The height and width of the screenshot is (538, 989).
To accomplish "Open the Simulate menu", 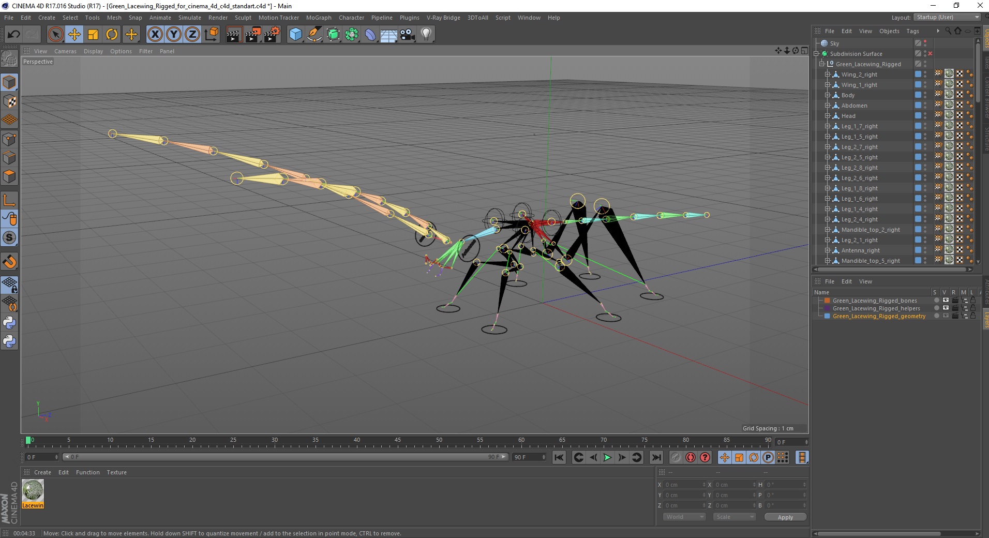I will (189, 18).
